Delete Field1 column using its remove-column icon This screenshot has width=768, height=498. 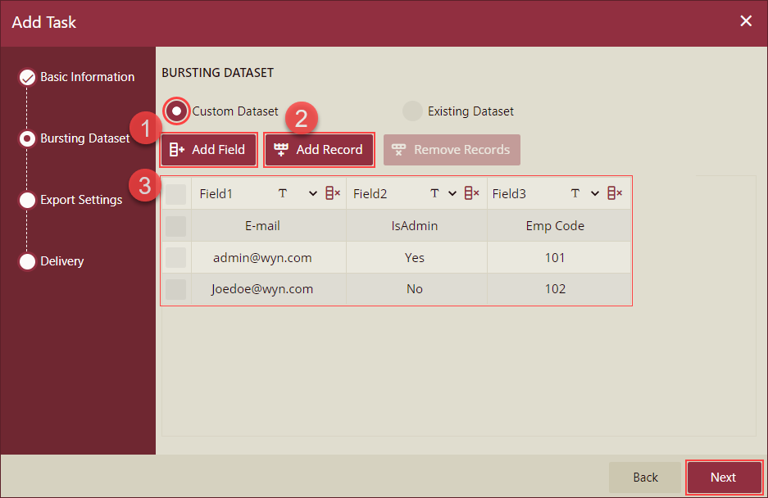pyautogui.click(x=331, y=192)
